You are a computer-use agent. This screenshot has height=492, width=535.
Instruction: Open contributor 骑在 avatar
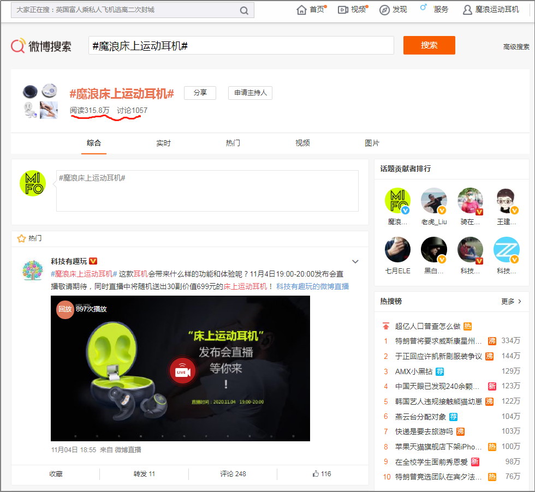(x=470, y=201)
